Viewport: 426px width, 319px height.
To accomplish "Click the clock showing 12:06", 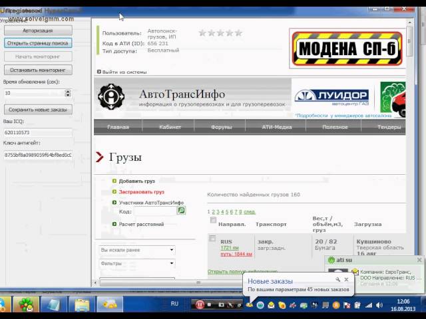I will tap(403, 301).
